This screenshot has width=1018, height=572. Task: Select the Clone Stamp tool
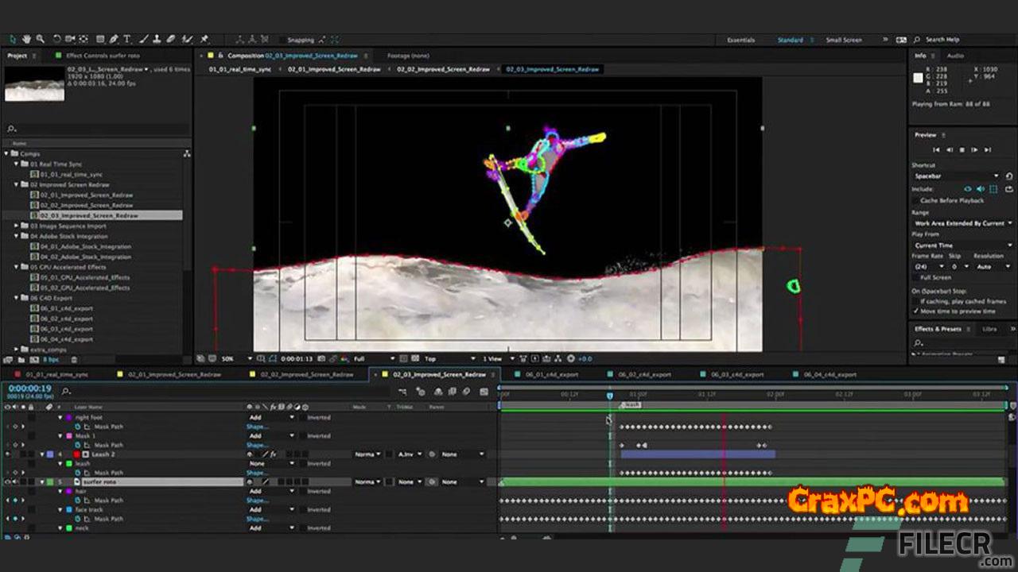tap(157, 39)
